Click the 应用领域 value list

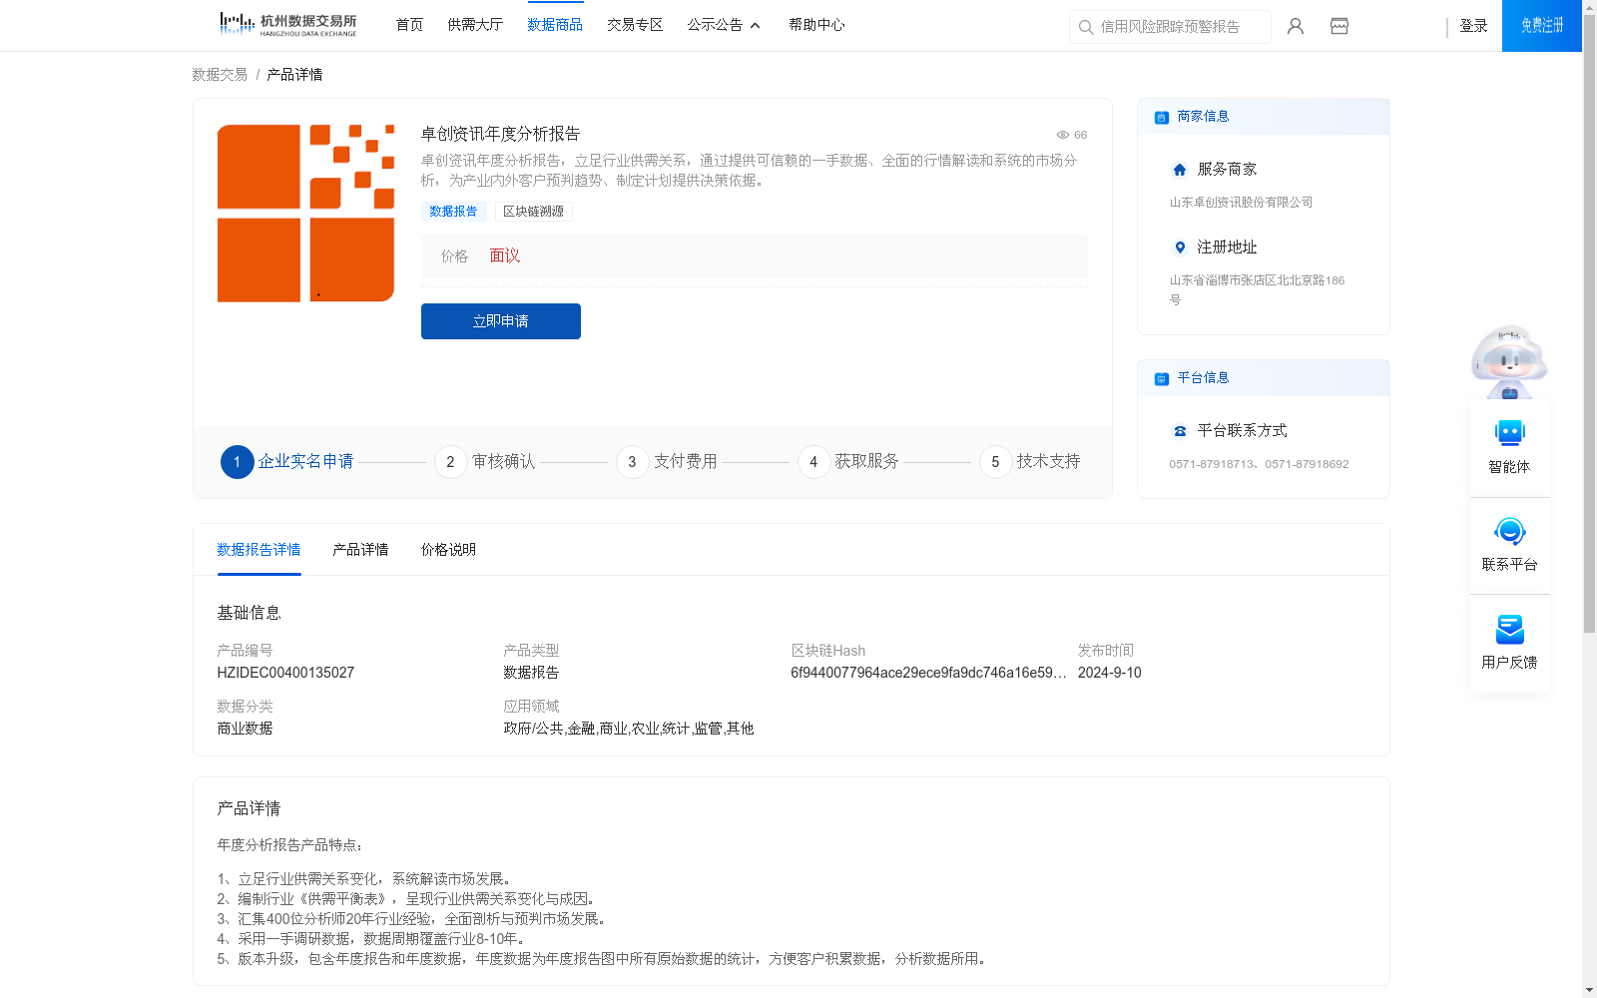629,729
